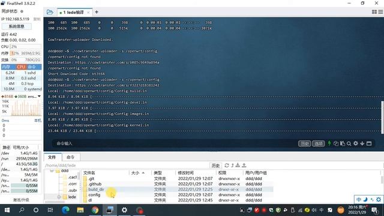Select the /dev disk usage row
This screenshot has width=384, height=216.
20,153
